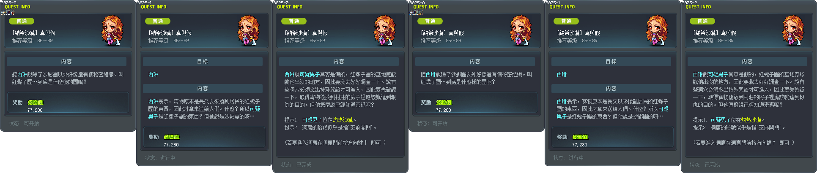Screen dimensions: 817x173
Task: Click 灼热沙漠 link in last panel hint
Action: pos(751,120)
